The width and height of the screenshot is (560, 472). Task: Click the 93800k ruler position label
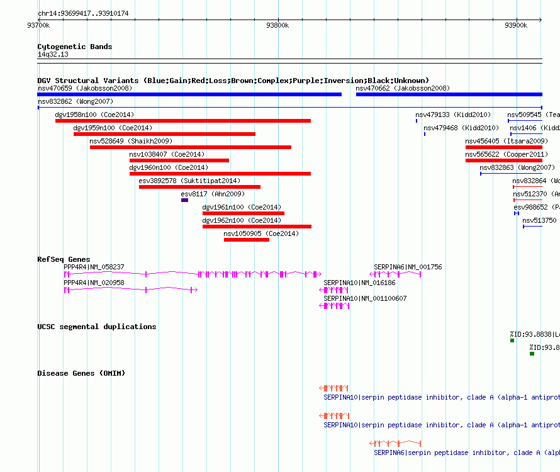[x=277, y=25]
